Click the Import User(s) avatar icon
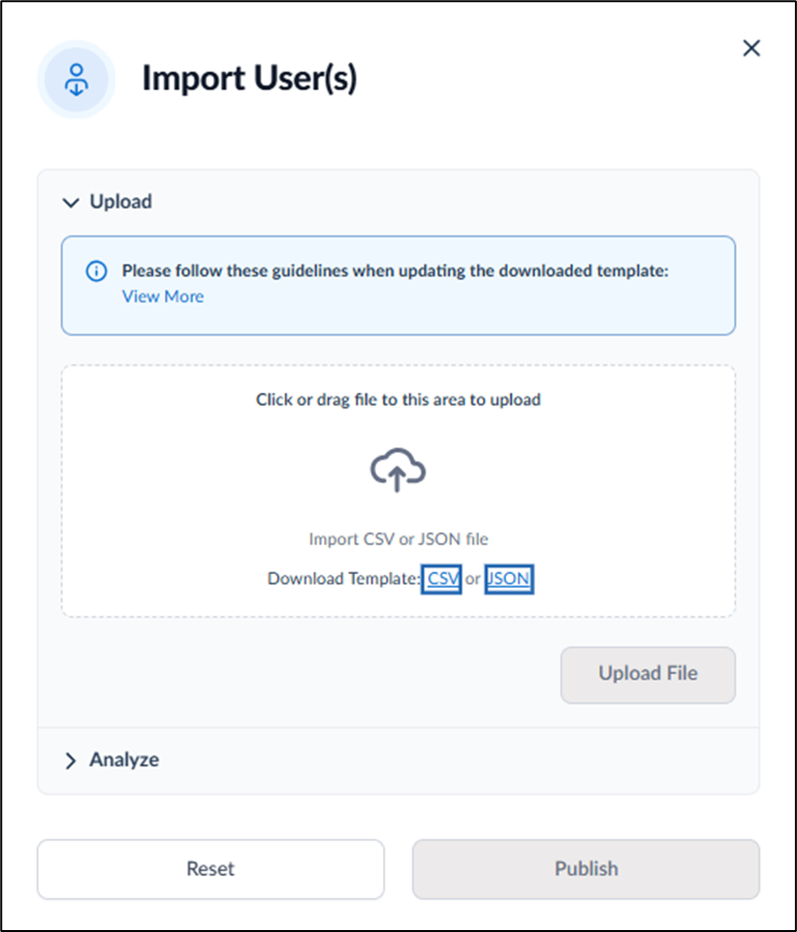This screenshot has height=932, width=797. pos(76,80)
